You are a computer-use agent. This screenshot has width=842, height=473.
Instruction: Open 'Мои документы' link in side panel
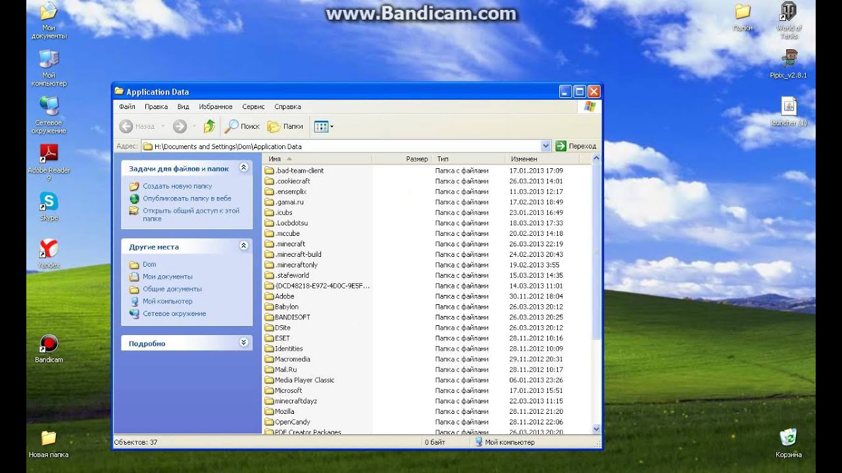(167, 277)
